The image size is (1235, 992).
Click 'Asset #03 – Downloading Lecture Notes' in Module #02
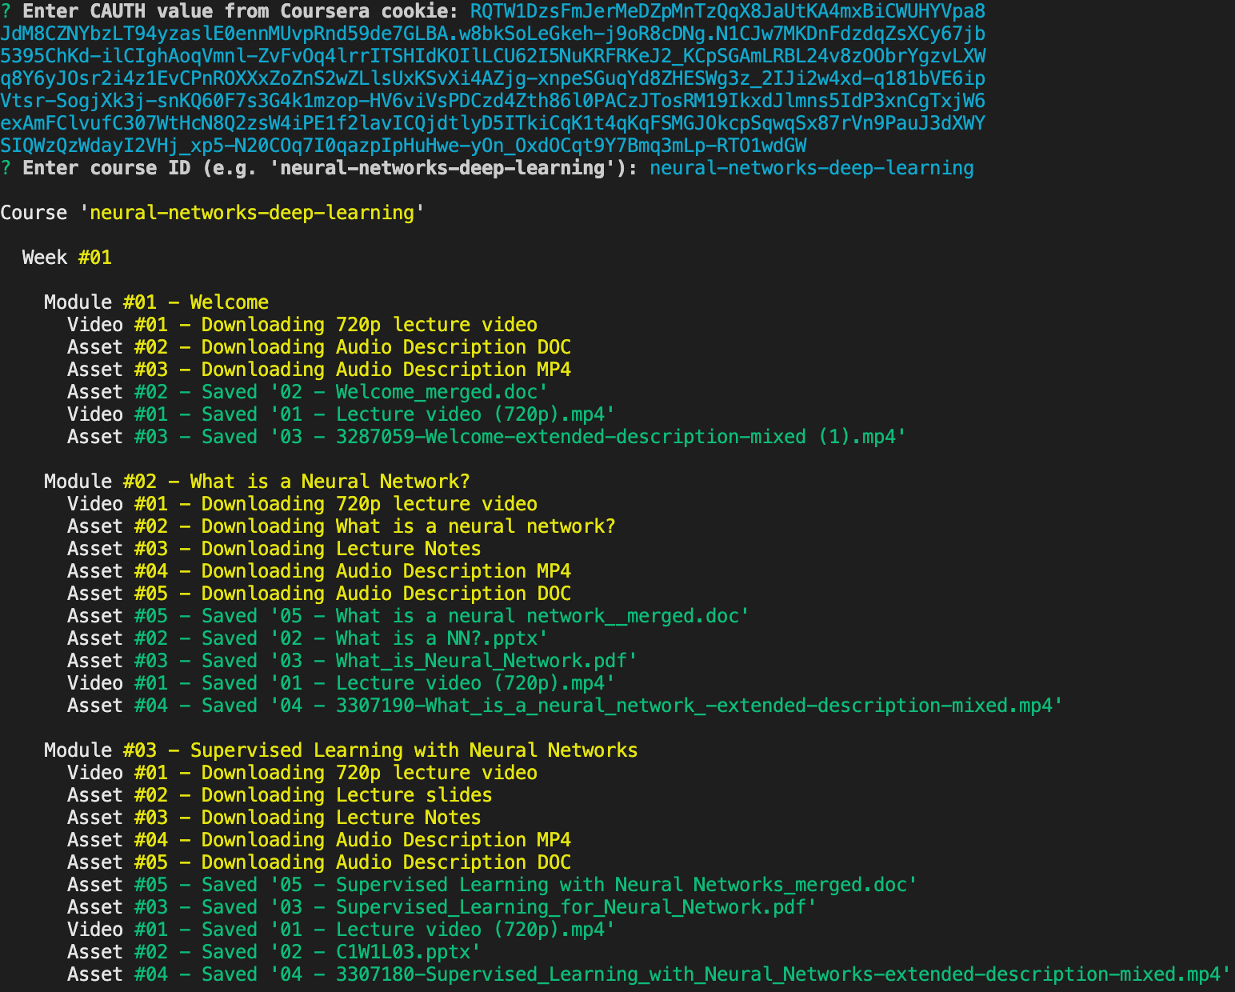pyautogui.click(x=274, y=549)
